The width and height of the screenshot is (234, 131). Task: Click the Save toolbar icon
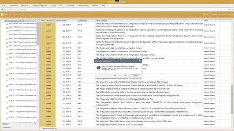(x=205, y=15)
